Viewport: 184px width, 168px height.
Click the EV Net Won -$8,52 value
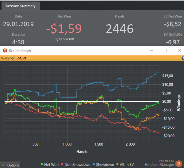pyautogui.click(x=172, y=24)
